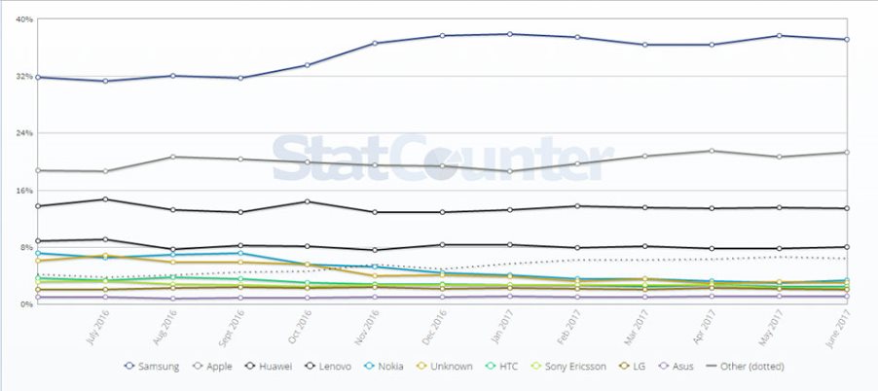Screen dimensions: 878x391
Task: Click the StatCounter watermark logo
Action: [x=441, y=159]
